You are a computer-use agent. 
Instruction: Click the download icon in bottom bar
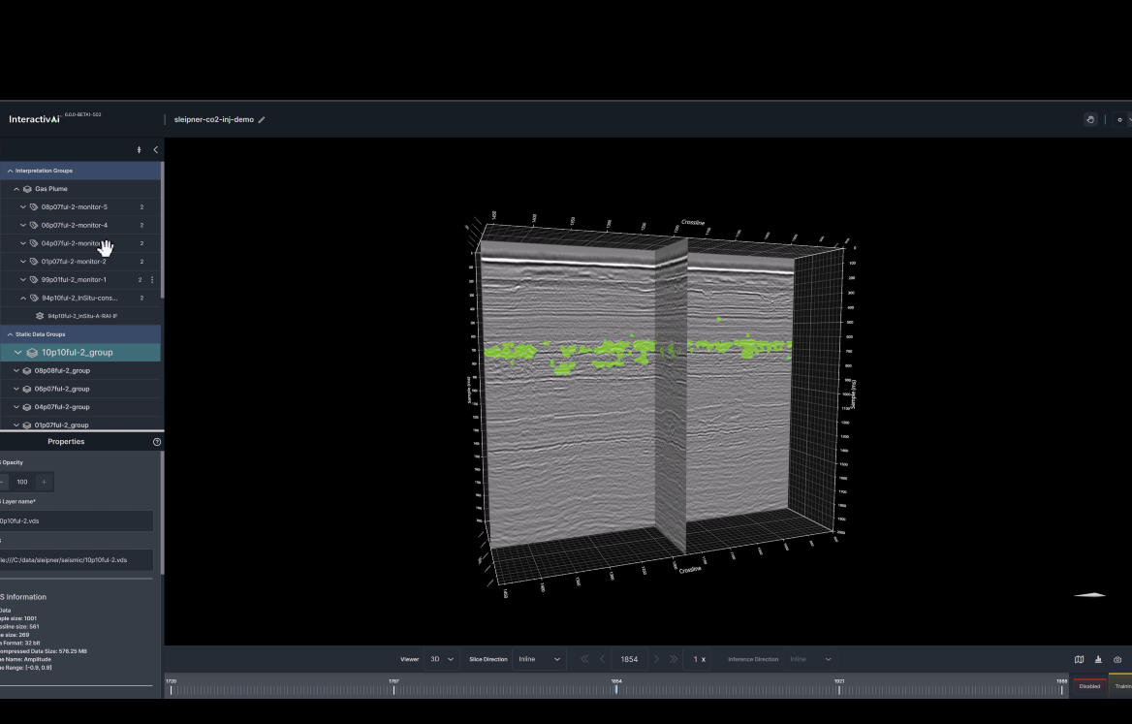[1098, 659]
